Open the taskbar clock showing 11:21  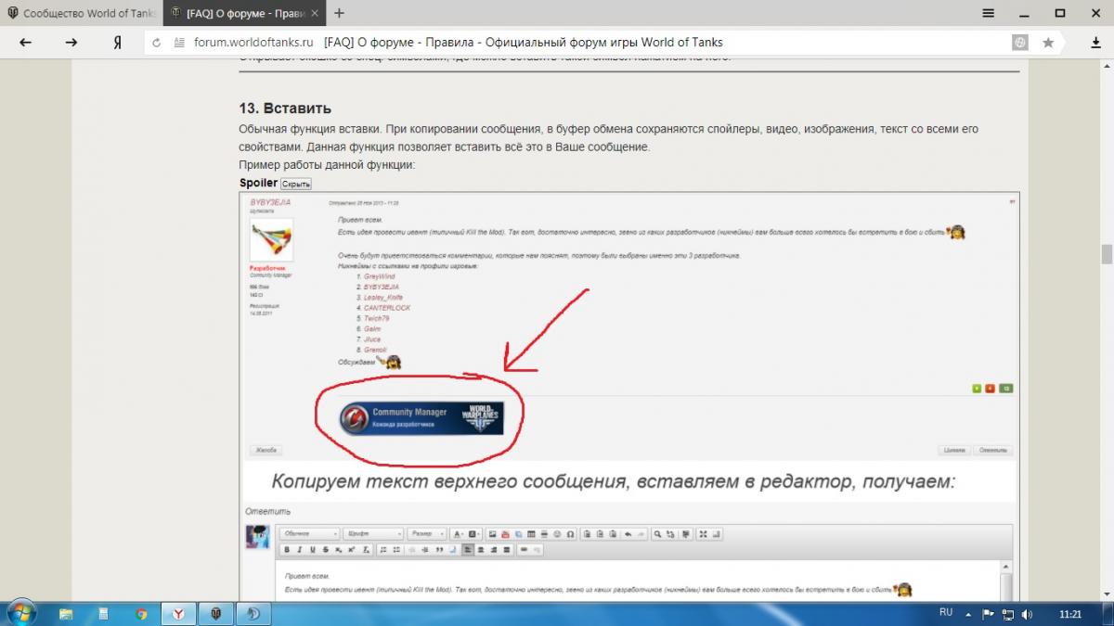[x=1070, y=614]
